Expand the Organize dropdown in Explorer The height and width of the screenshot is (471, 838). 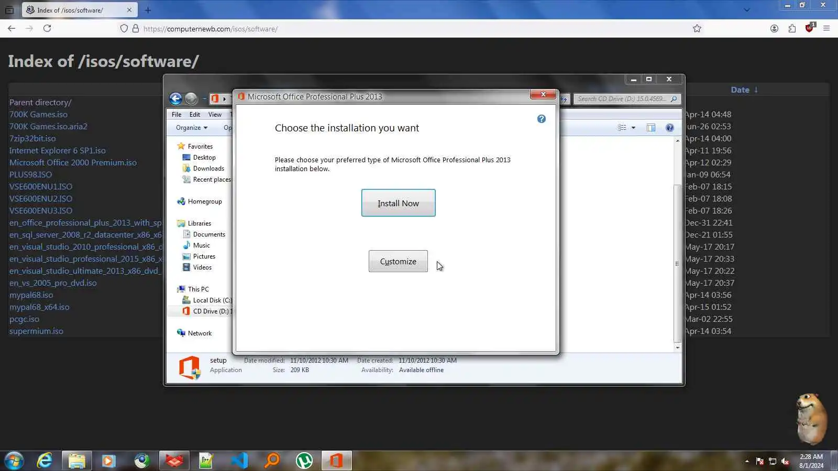[192, 128]
